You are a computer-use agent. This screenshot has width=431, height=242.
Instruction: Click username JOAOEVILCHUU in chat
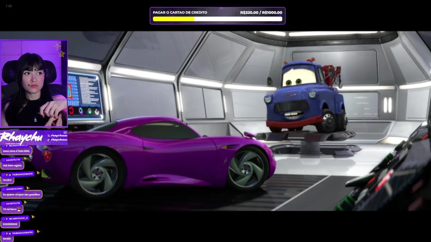click(14, 189)
